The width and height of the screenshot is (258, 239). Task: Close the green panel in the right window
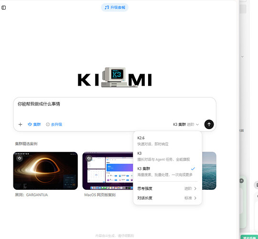coord(241,181)
